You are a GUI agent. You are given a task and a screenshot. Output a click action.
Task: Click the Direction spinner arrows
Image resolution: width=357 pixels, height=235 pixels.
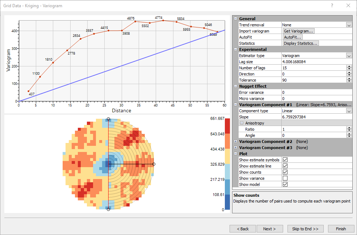pyautogui.click(x=349, y=74)
